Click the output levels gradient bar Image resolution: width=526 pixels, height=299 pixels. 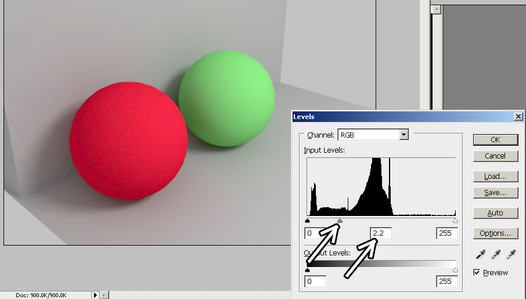pyautogui.click(x=381, y=264)
